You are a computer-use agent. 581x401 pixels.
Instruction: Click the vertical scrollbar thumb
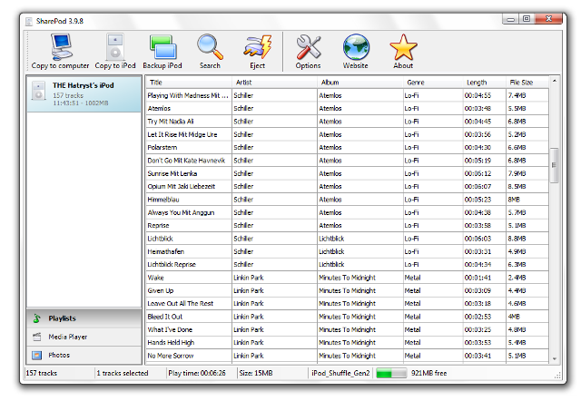[555, 165]
